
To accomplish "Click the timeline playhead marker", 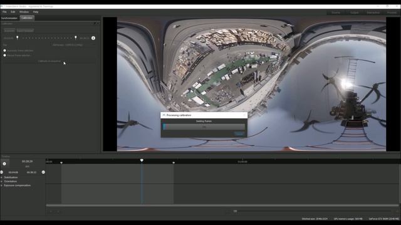I will point(142,160).
